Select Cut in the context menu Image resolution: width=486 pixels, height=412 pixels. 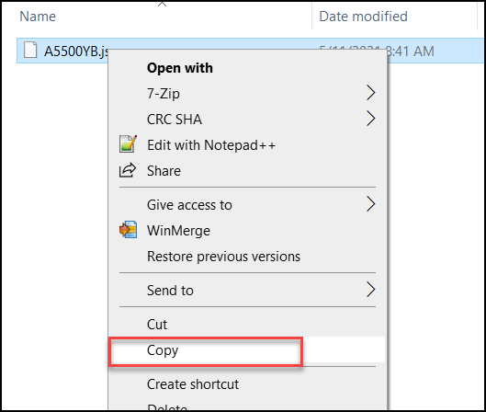tap(247, 325)
